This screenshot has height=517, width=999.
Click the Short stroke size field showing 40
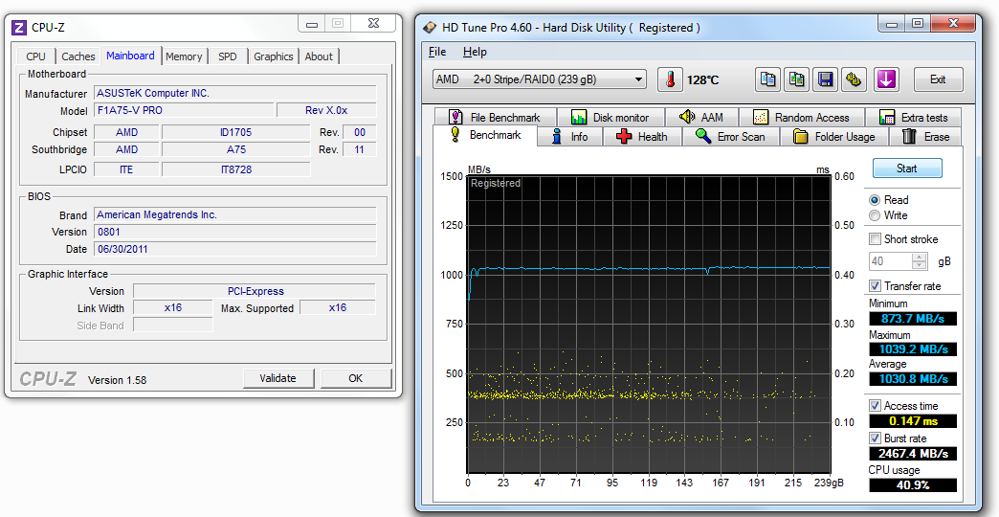(891, 261)
